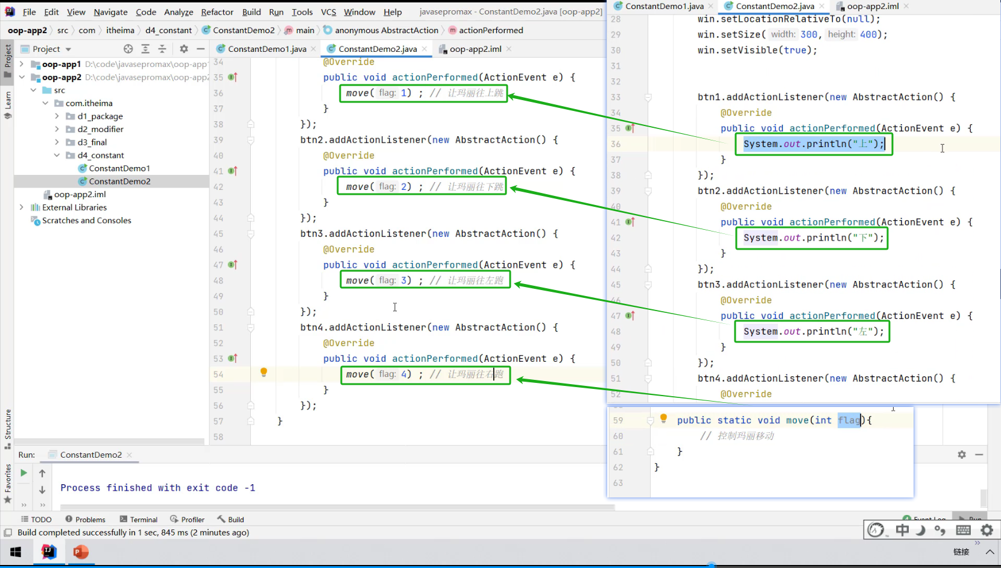Viewport: 1001px width, 568px height.
Task: Click the Expand All icon in Project panel header
Action: 145,49
